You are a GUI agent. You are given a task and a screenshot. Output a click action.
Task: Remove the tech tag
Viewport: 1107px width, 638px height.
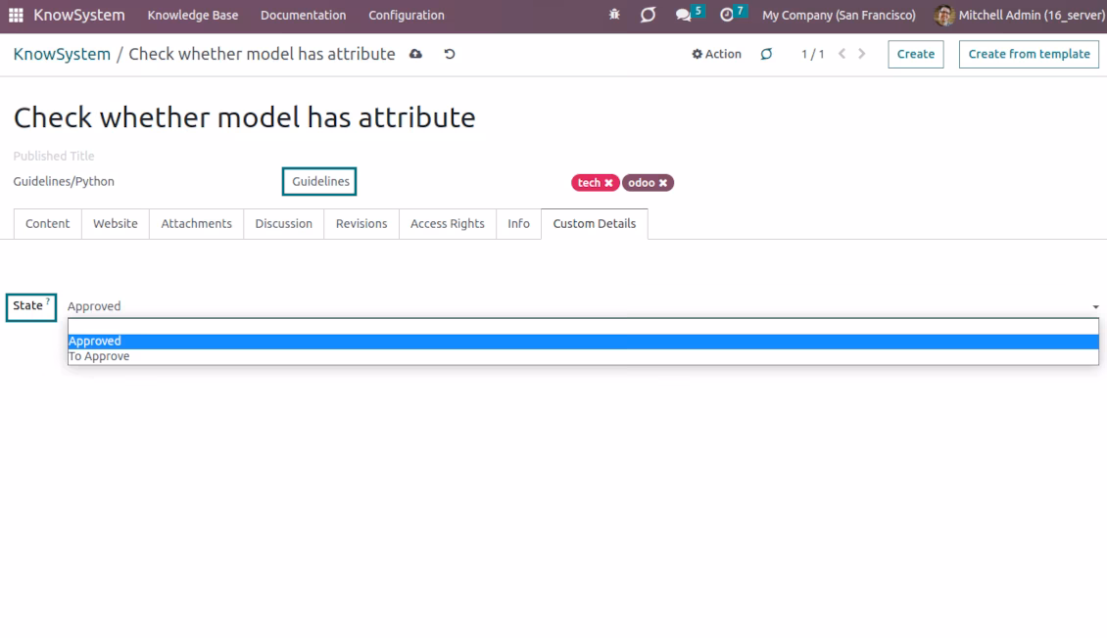point(608,183)
